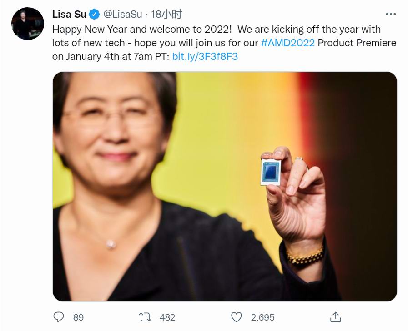Click the retweet count 482

pyautogui.click(x=167, y=317)
